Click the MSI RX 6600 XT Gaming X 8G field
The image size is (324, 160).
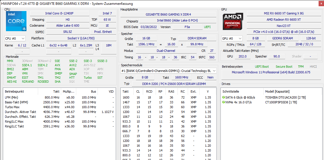click(284, 13)
